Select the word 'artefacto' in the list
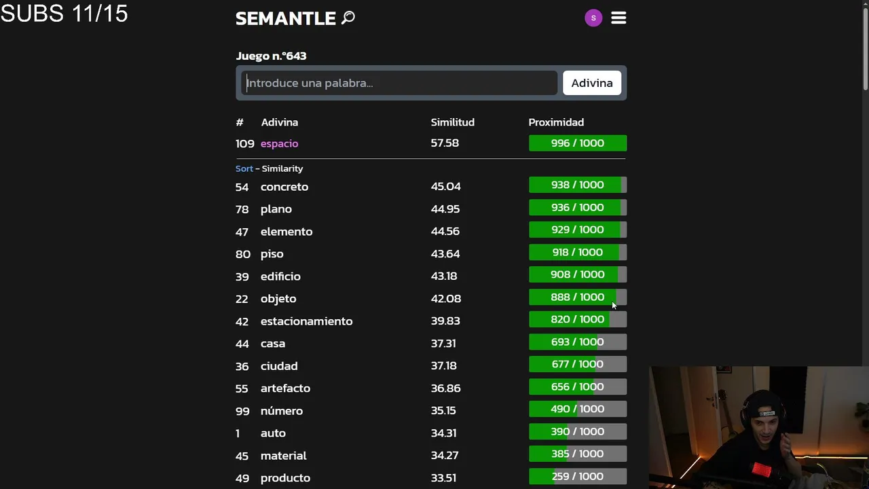The width and height of the screenshot is (869, 489). 285,388
